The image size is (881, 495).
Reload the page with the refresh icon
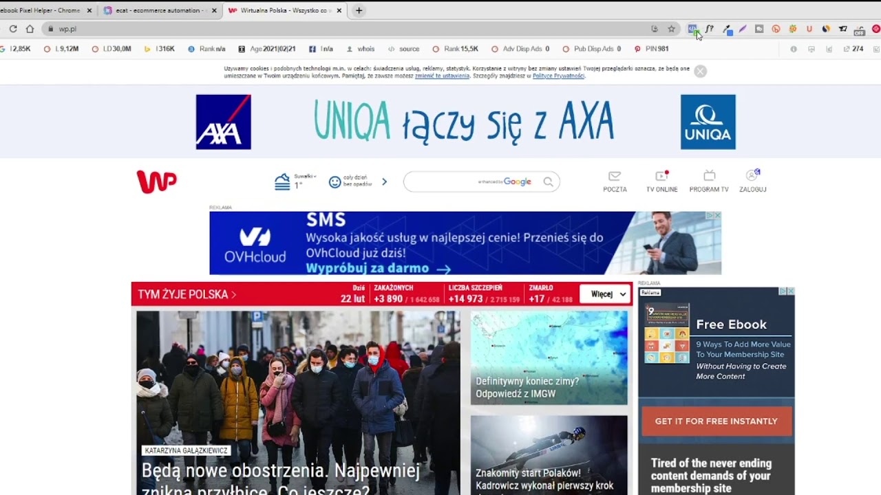coord(13,29)
